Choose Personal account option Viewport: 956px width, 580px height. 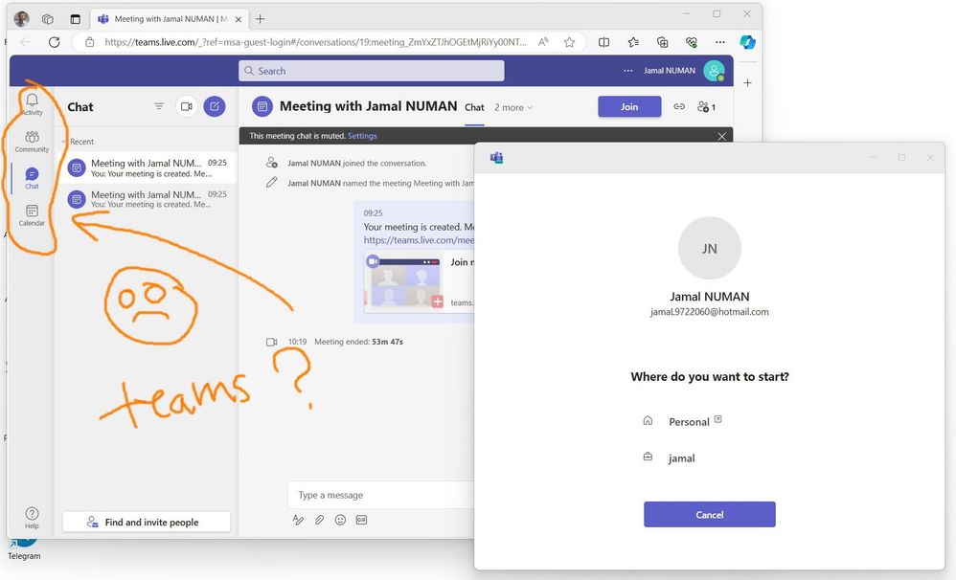689,421
